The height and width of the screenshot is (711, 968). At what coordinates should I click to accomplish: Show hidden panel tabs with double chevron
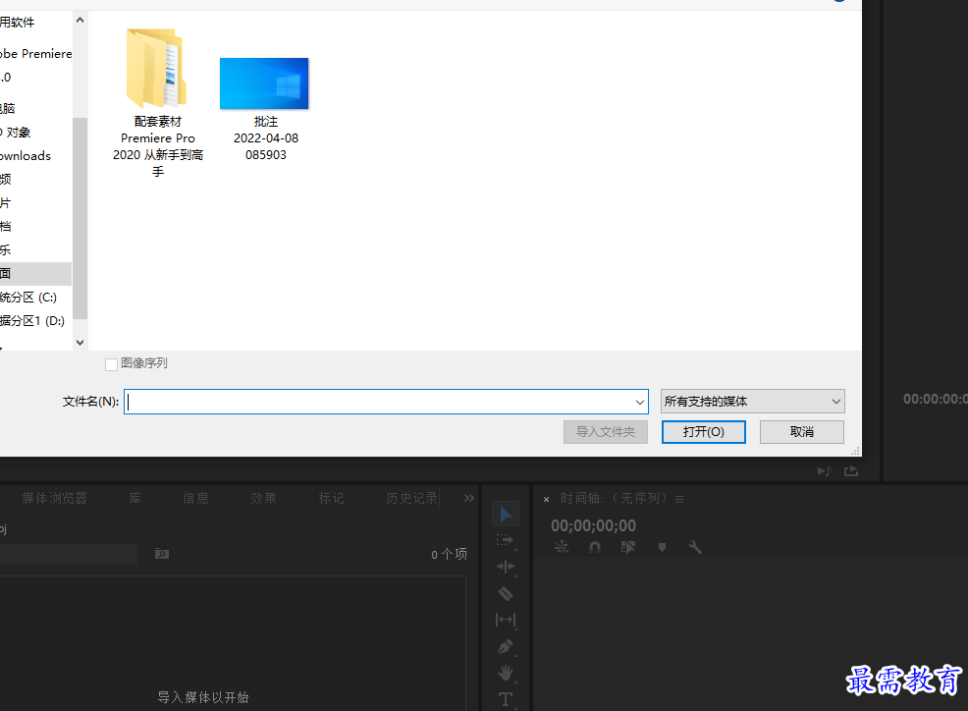pos(468,498)
